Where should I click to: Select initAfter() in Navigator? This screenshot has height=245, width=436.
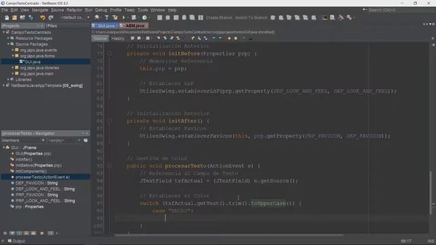24,159
